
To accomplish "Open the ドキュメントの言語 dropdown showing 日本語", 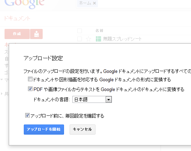I will (92, 99).
